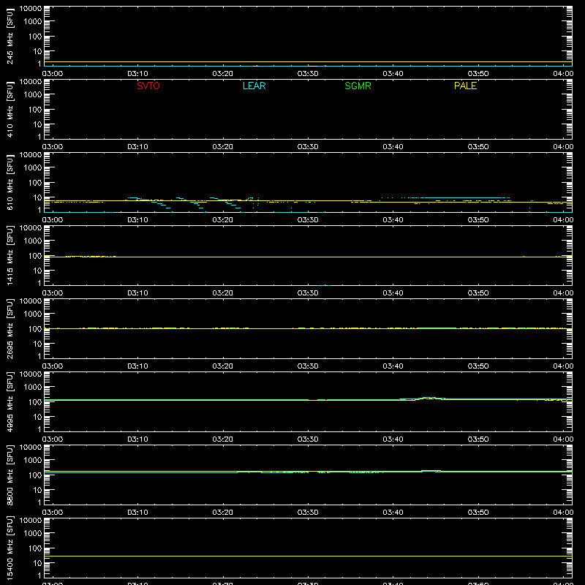The width and height of the screenshot is (585, 585).
Task: Select the 245 MHz [SFU] axis title
Action: click(10, 36)
